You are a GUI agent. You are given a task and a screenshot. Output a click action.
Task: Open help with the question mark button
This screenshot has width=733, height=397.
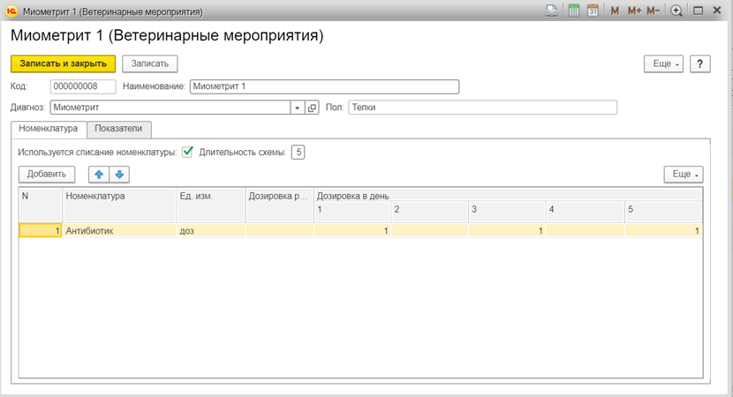point(699,64)
